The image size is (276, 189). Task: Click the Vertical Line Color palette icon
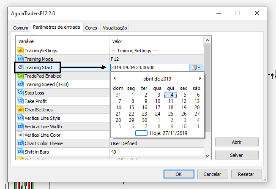(x=20, y=135)
